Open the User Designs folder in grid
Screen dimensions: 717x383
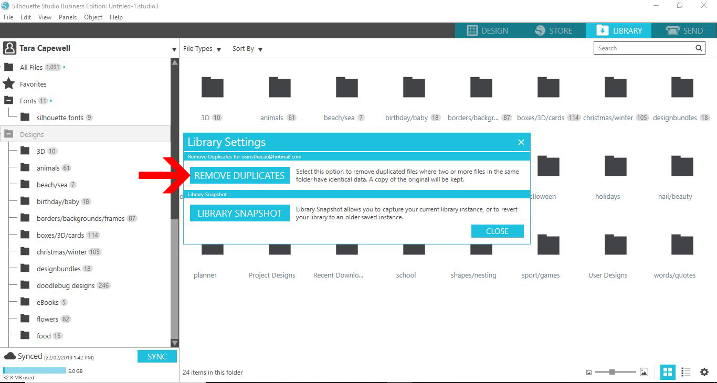(616, 244)
